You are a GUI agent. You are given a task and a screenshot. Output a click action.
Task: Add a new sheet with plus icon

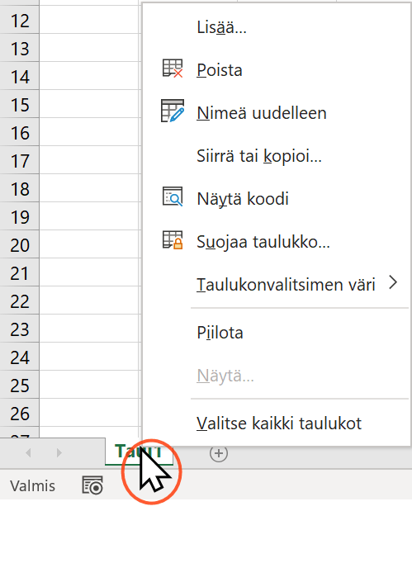[x=219, y=453]
